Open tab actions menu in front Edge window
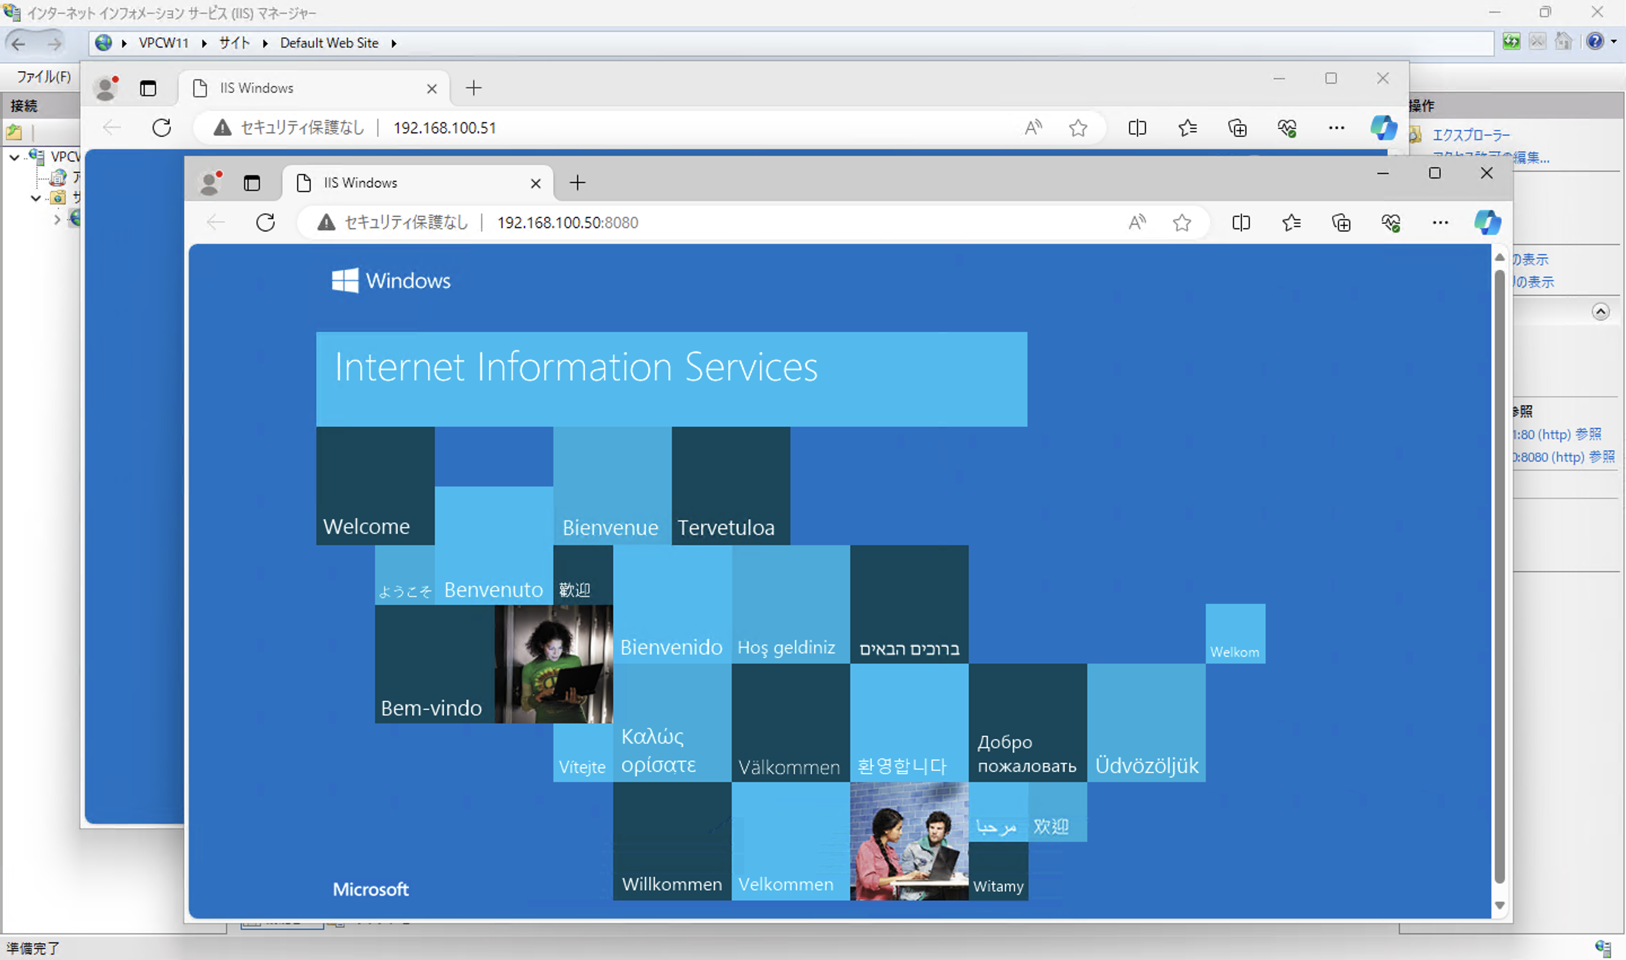 pyautogui.click(x=252, y=183)
